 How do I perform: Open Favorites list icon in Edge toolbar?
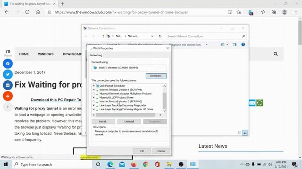pos(263,12)
